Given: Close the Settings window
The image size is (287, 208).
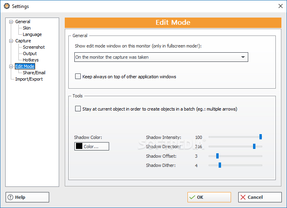Looking at the screenshot, I should tap(281, 6).
